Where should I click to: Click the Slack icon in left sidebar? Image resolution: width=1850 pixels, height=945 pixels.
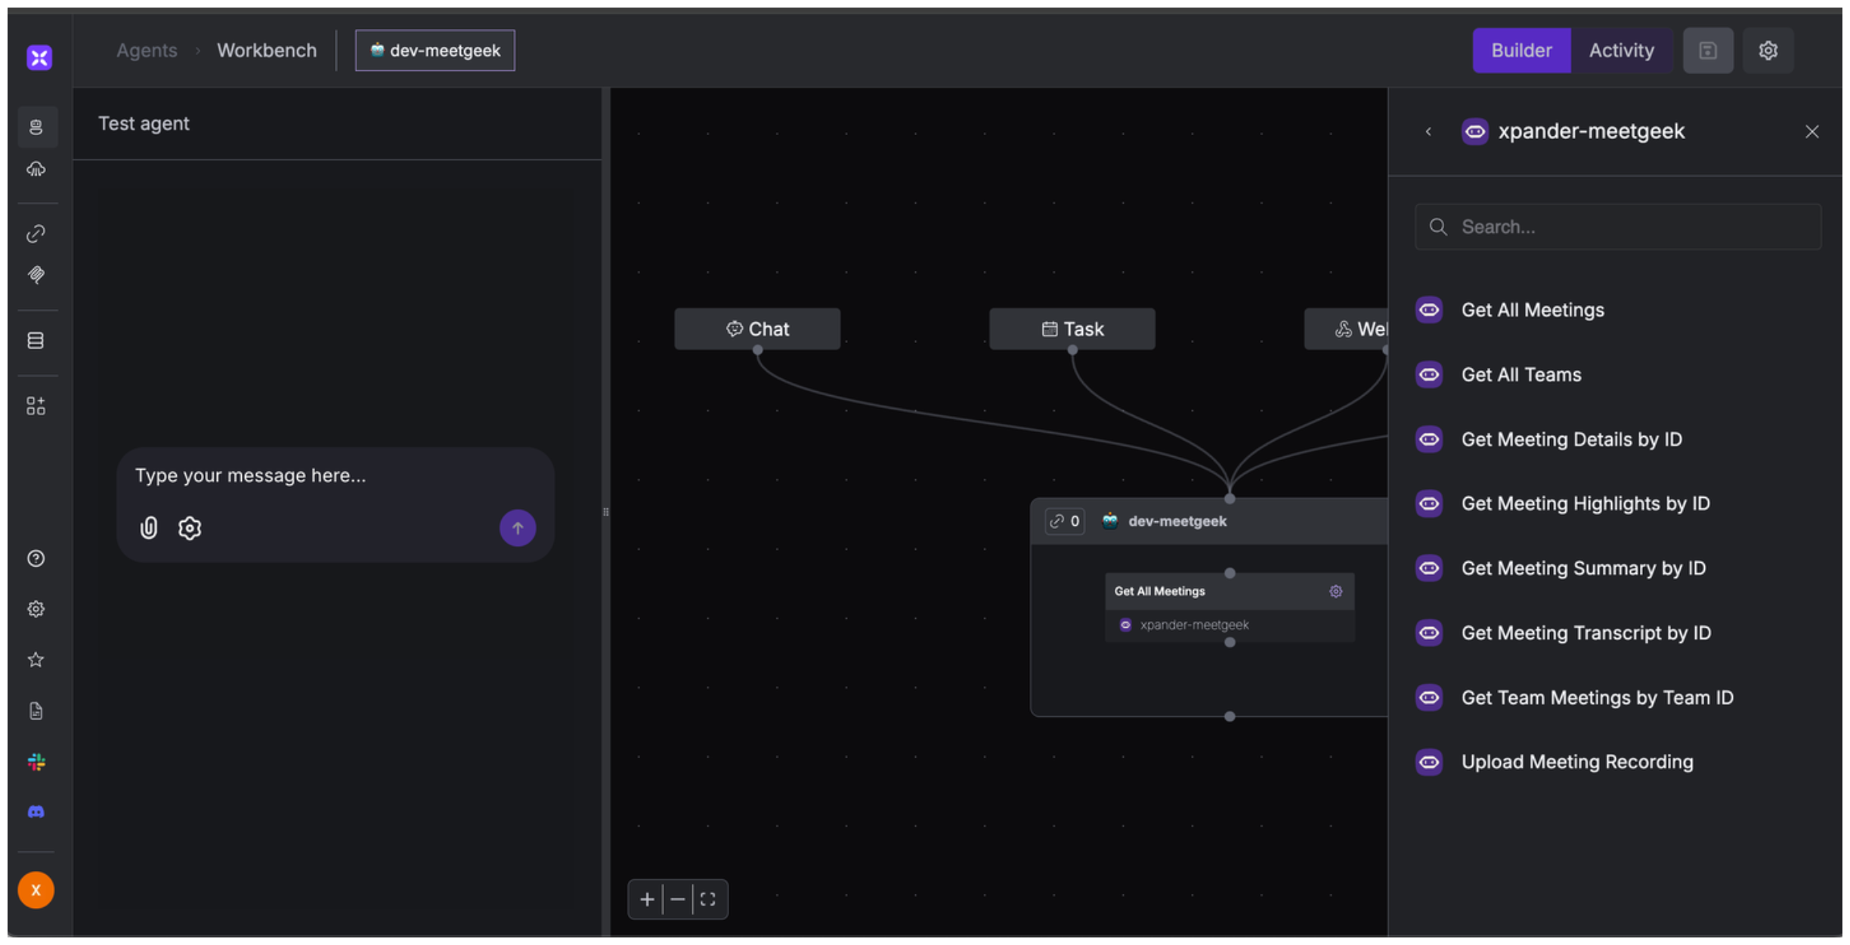tap(36, 761)
